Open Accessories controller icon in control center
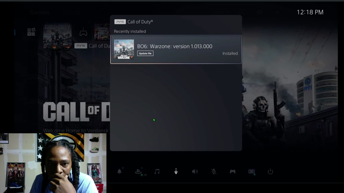Image resolution: width=344 pixels, height=193 pixels. click(x=233, y=172)
